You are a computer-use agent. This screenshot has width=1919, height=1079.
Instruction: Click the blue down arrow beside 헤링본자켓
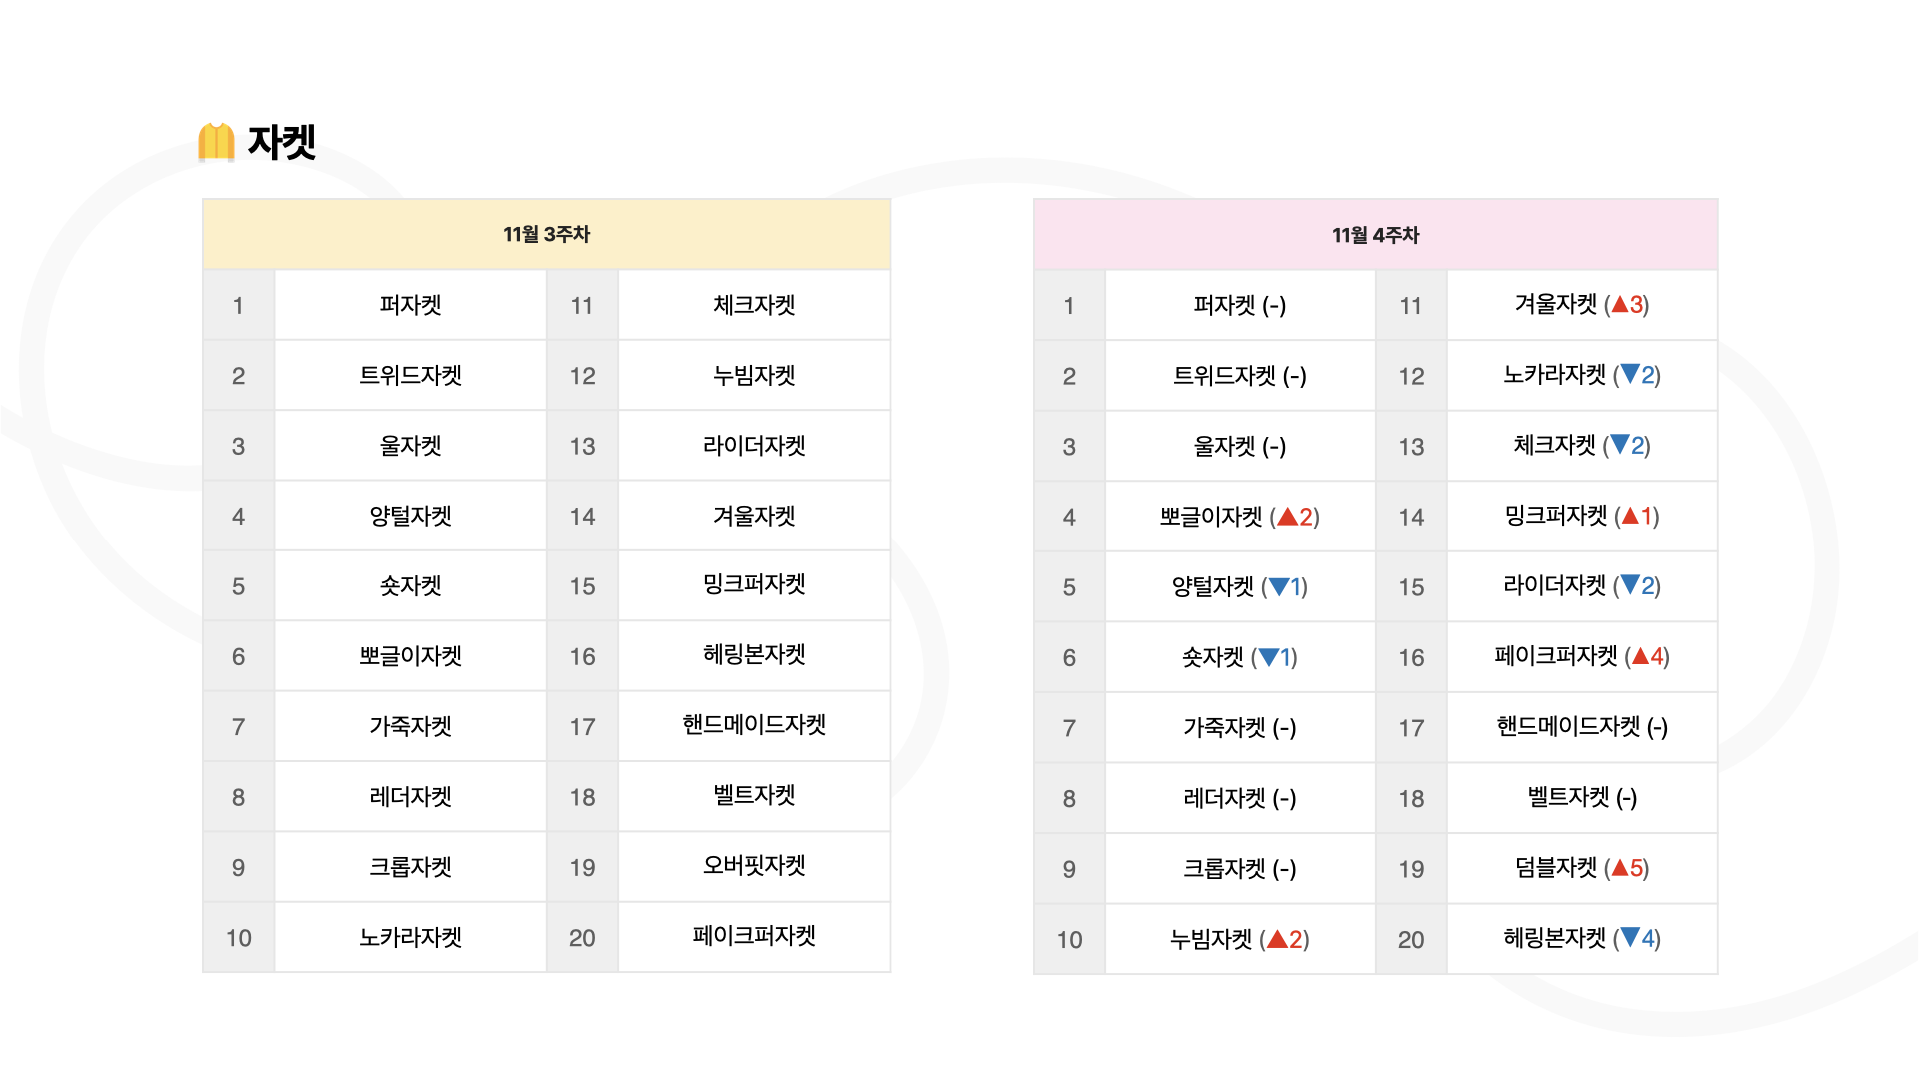click(1630, 938)
